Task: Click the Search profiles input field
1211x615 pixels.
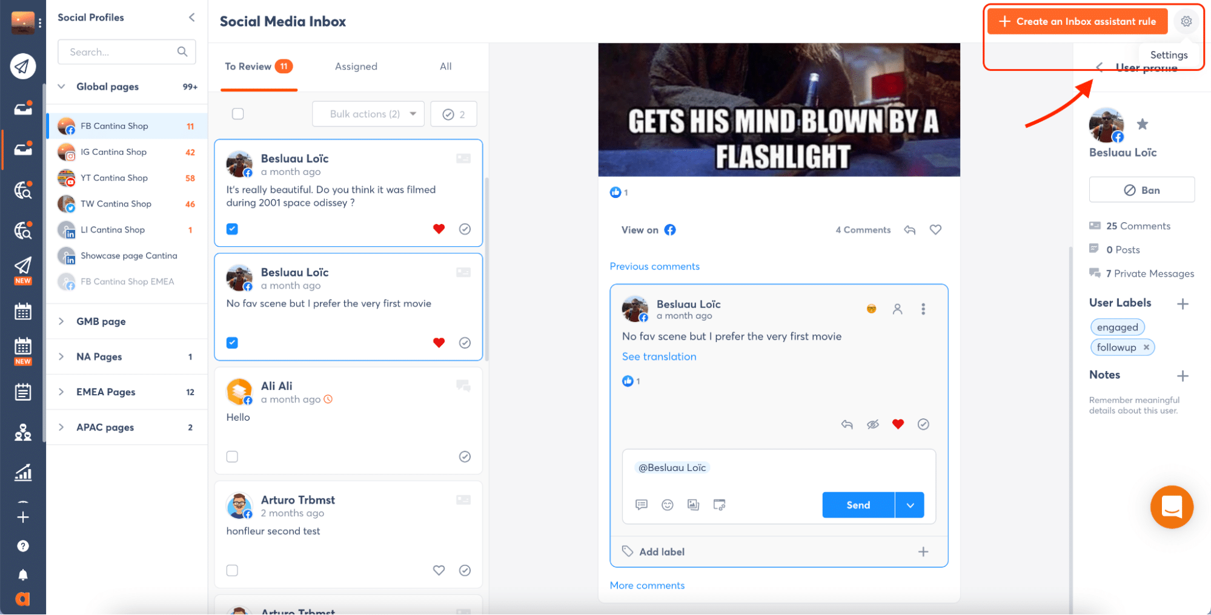Action: 127,52
